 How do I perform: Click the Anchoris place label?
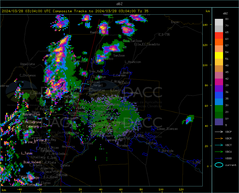click(68, 147)
